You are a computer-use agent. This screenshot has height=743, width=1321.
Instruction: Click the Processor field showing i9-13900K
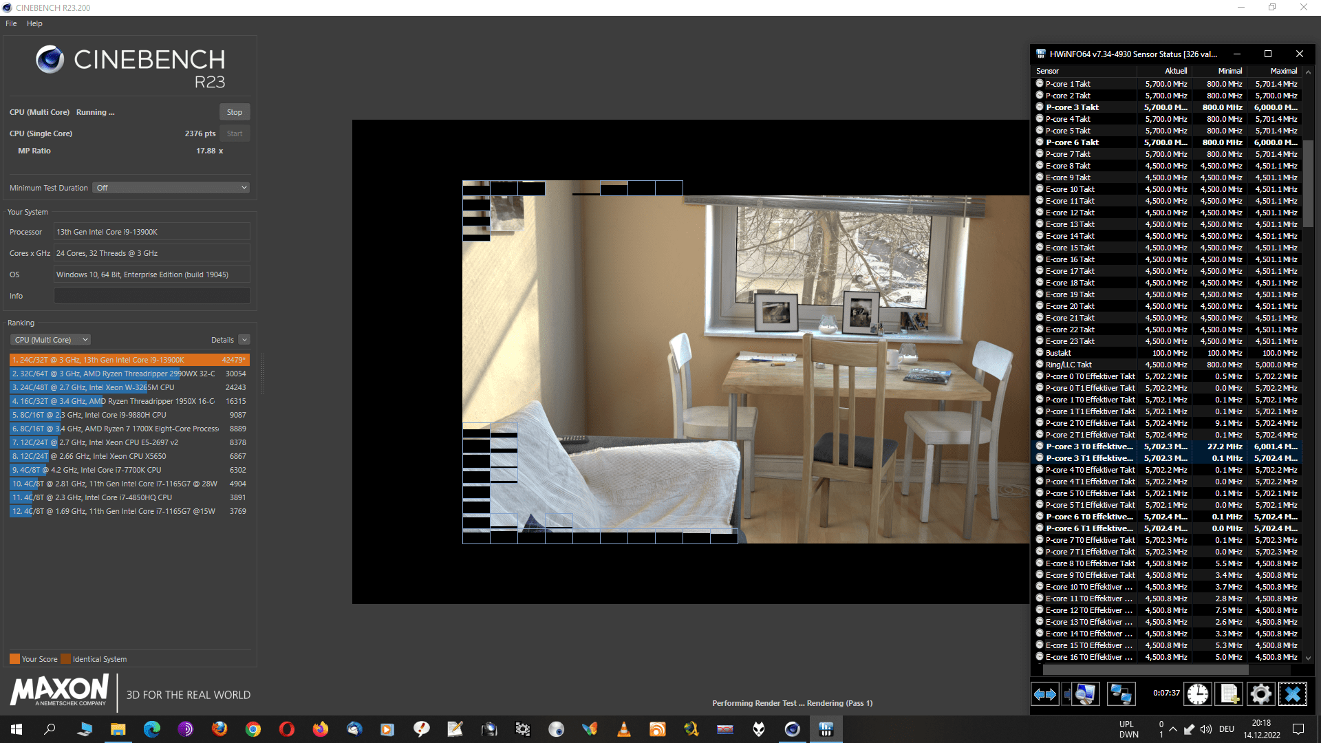point(152,232)
